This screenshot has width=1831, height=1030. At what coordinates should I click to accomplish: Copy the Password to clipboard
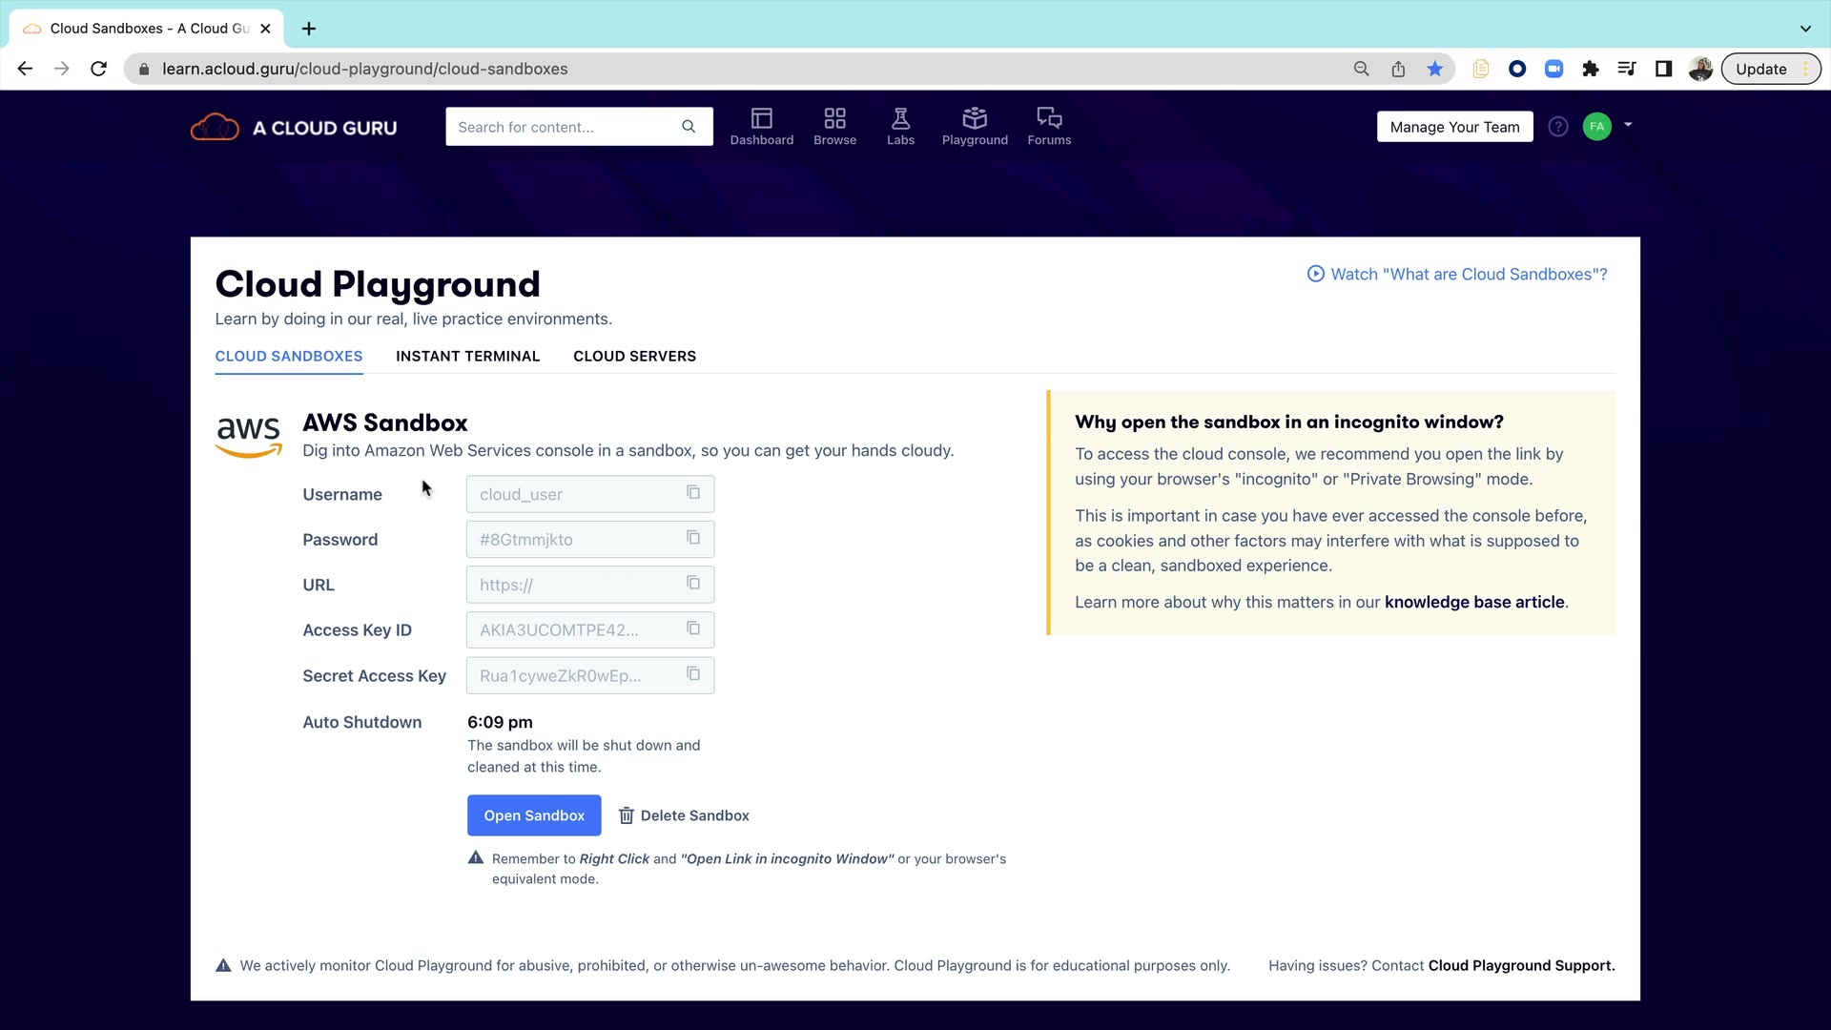(693, 539)
